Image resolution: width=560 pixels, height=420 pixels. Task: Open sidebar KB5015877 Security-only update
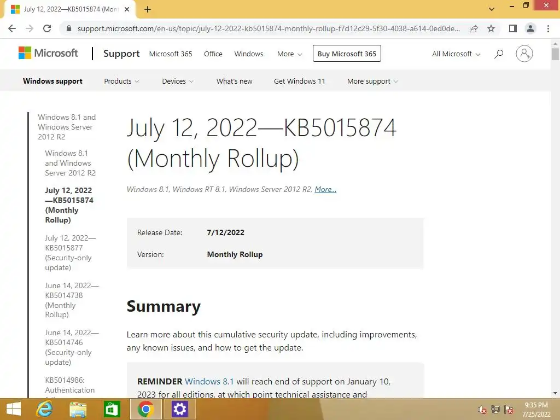tap(71, 253)
